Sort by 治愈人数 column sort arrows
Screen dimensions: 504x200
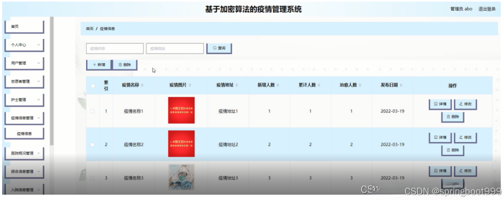[360, 85]
